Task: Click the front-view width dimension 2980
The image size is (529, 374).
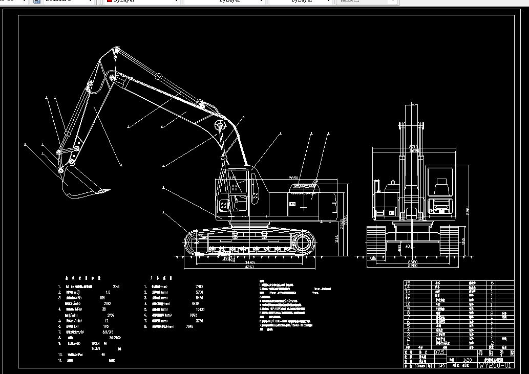Action: pyautogui.click(x=413, y=266)
